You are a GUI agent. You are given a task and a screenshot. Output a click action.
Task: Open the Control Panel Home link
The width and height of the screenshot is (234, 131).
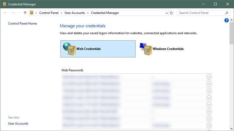click(22, 23)
